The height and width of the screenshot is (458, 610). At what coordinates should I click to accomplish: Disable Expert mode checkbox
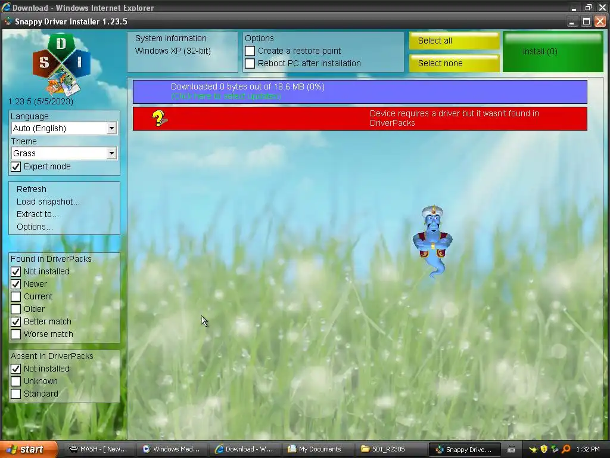(x=15, y=167)
